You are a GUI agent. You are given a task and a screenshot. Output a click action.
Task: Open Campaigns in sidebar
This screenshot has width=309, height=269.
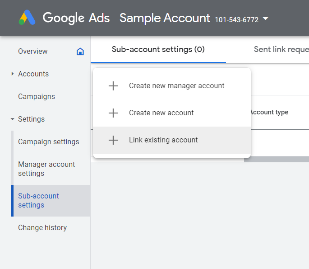(37, 97)
